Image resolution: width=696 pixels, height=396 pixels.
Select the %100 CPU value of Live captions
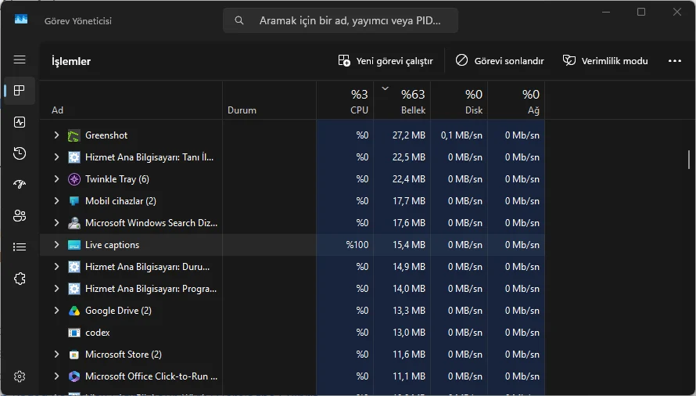[357, 245]
